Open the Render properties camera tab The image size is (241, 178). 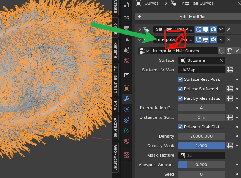pyautogui.click(x=127, y=18)
